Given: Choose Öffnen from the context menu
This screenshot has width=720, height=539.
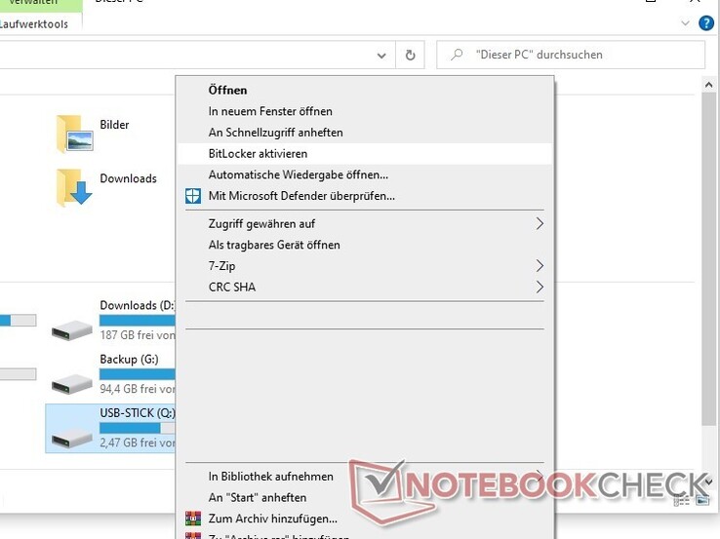Looking at the screenshot, I should 365,90.
